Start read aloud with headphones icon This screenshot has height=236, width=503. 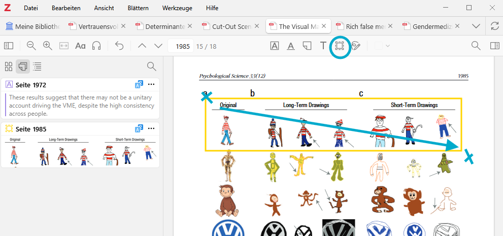point(96,46)
